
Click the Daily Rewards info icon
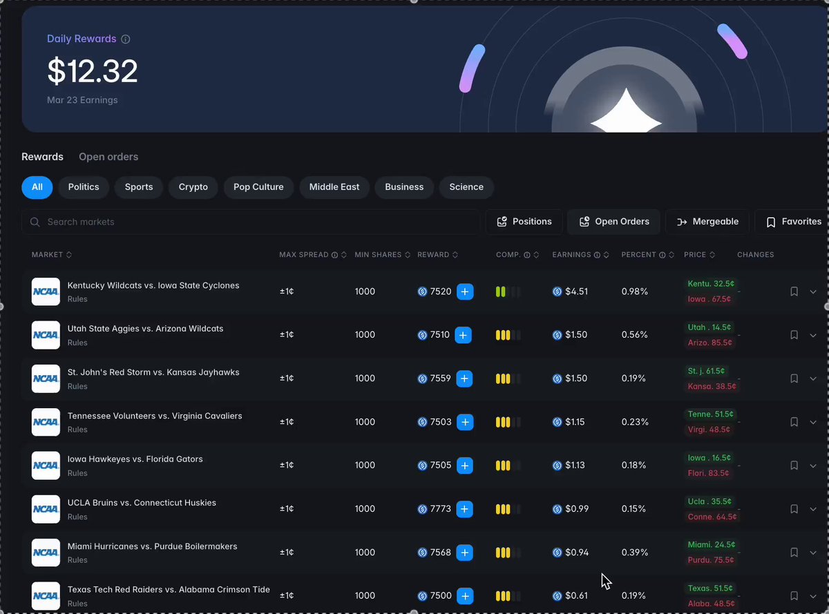coord(126,39)
